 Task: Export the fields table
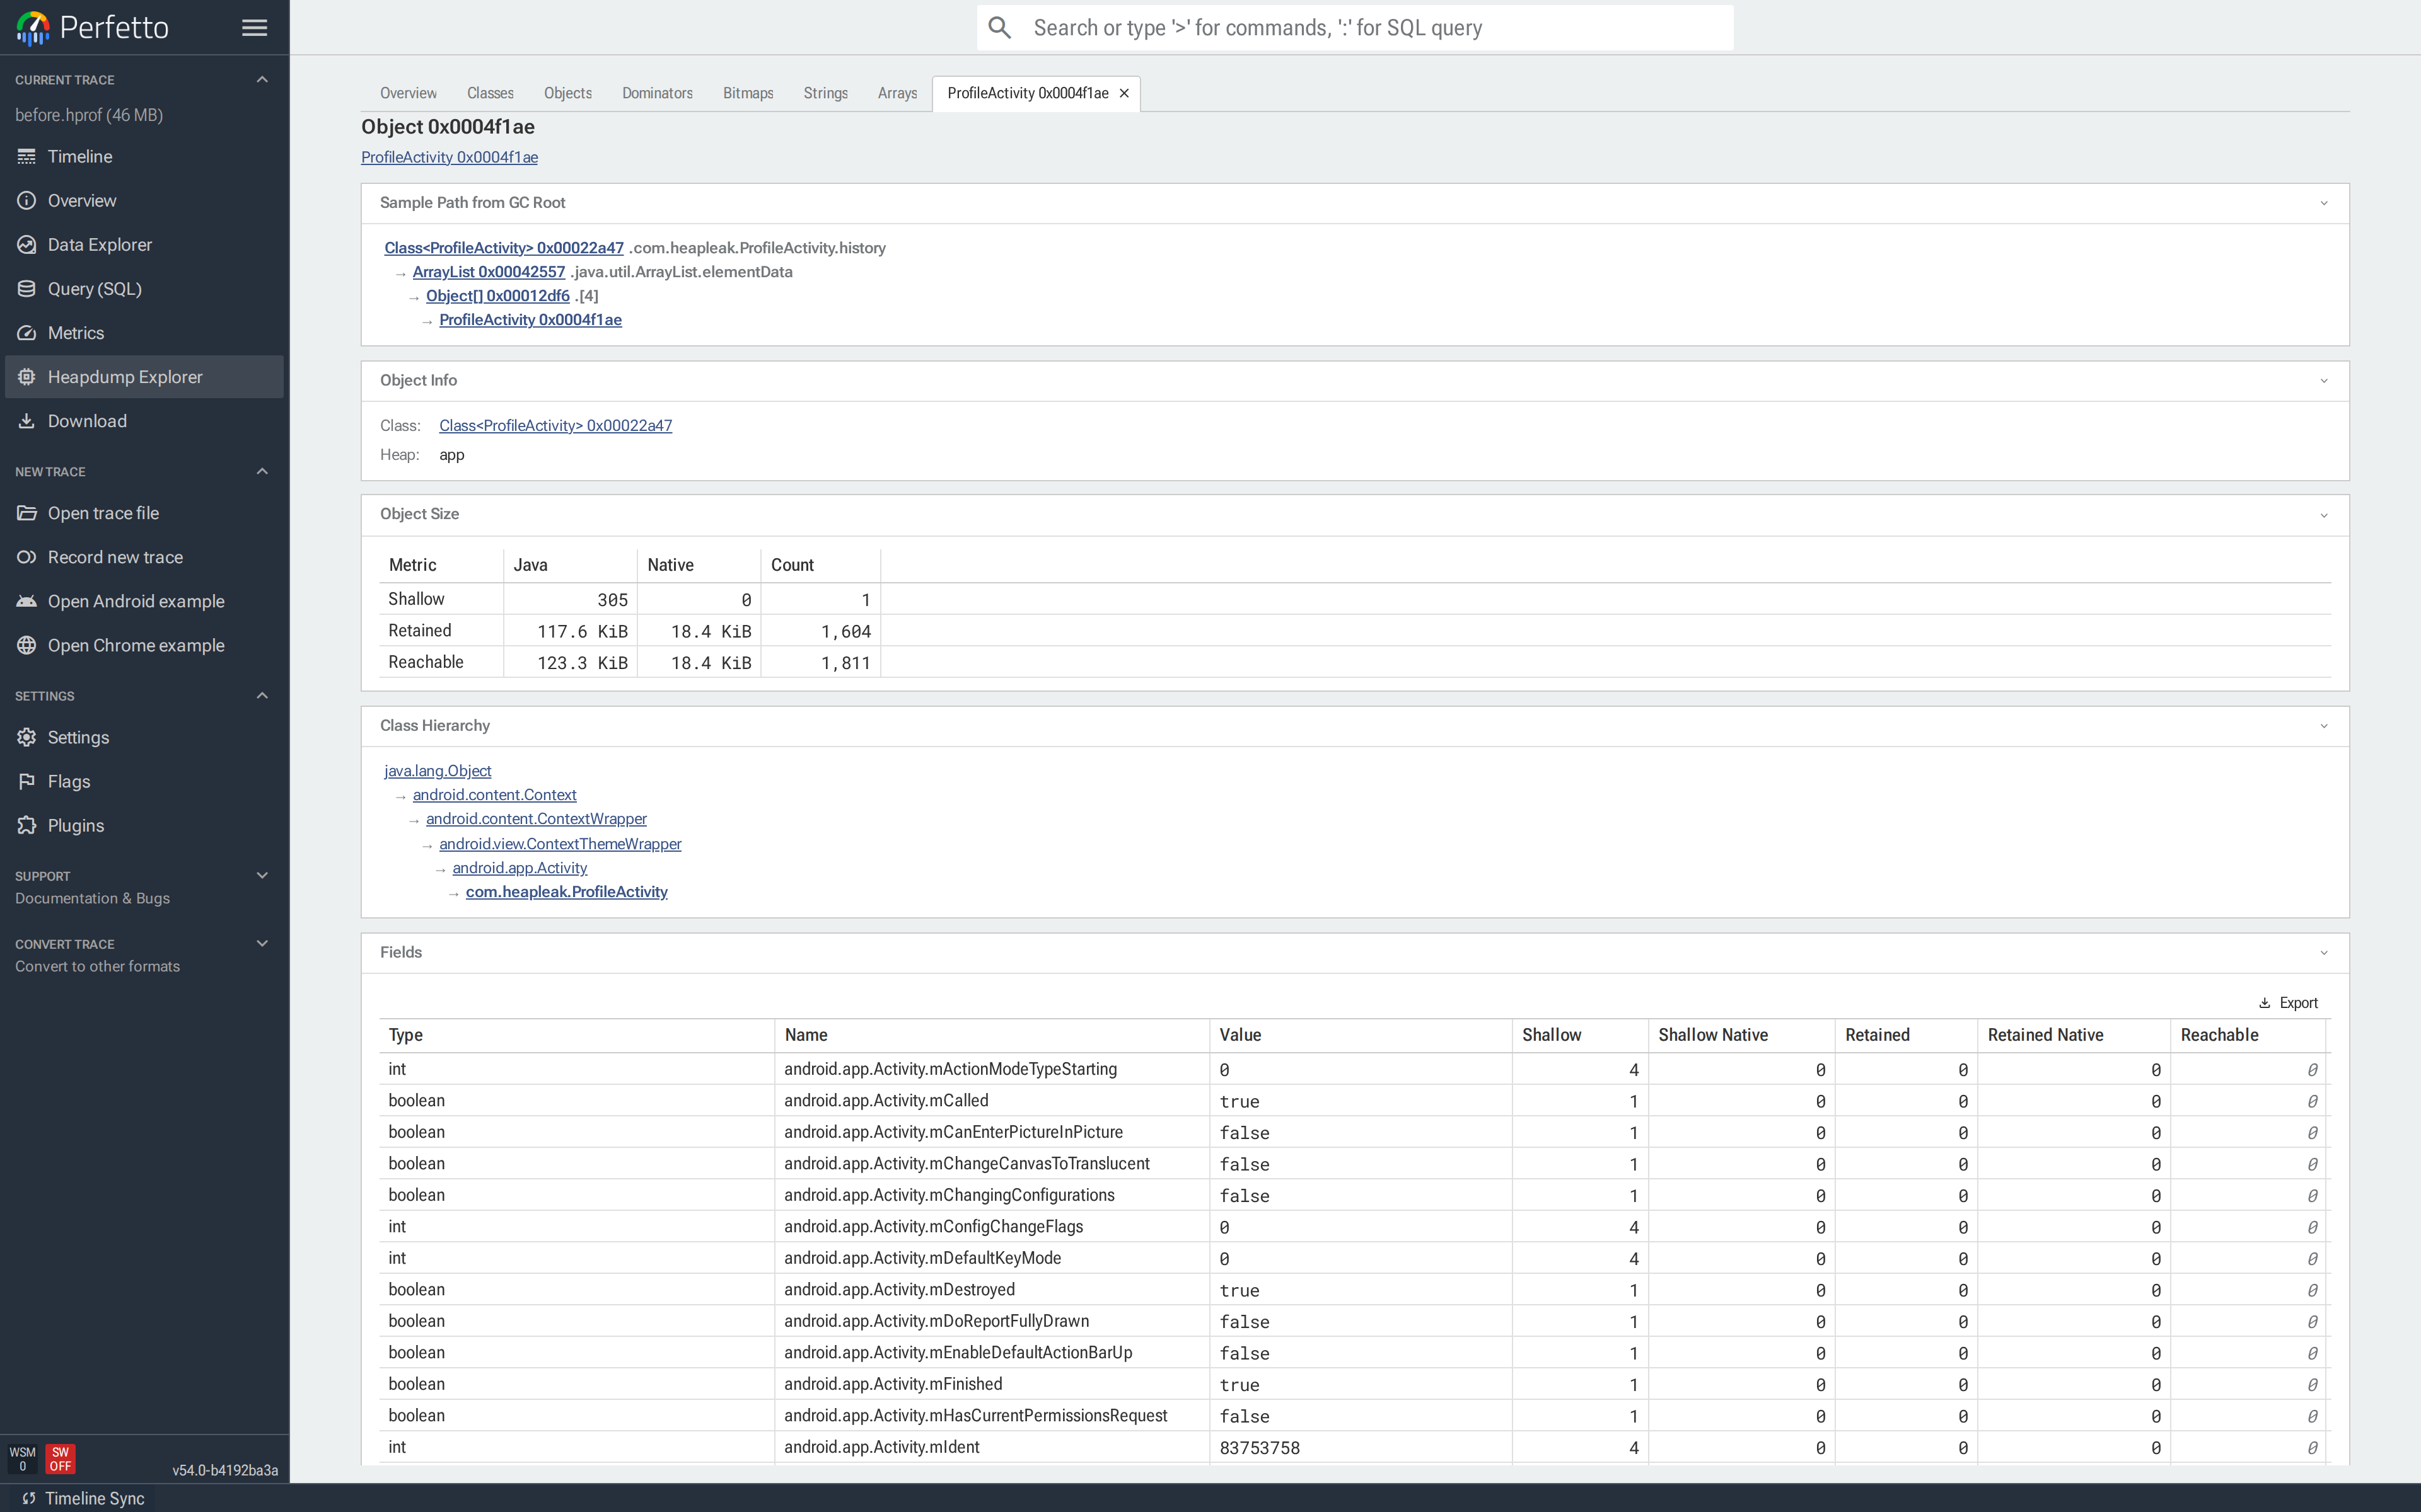[x=2289, y=1002]
